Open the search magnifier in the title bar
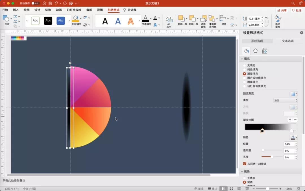The image size is (305, 191). (x=293, y=3)
